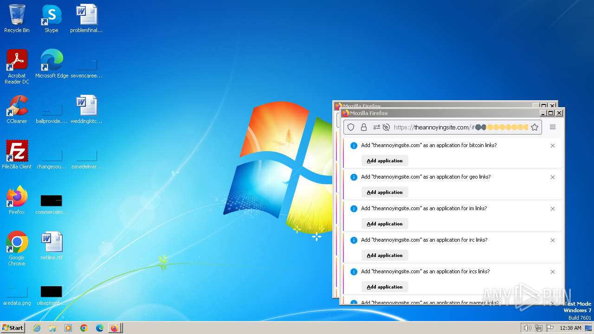
Task: Open Action Center flag in system tray
Action: 550,328
